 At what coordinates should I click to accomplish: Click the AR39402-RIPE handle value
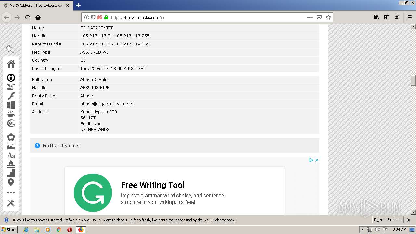coord(95,88)
